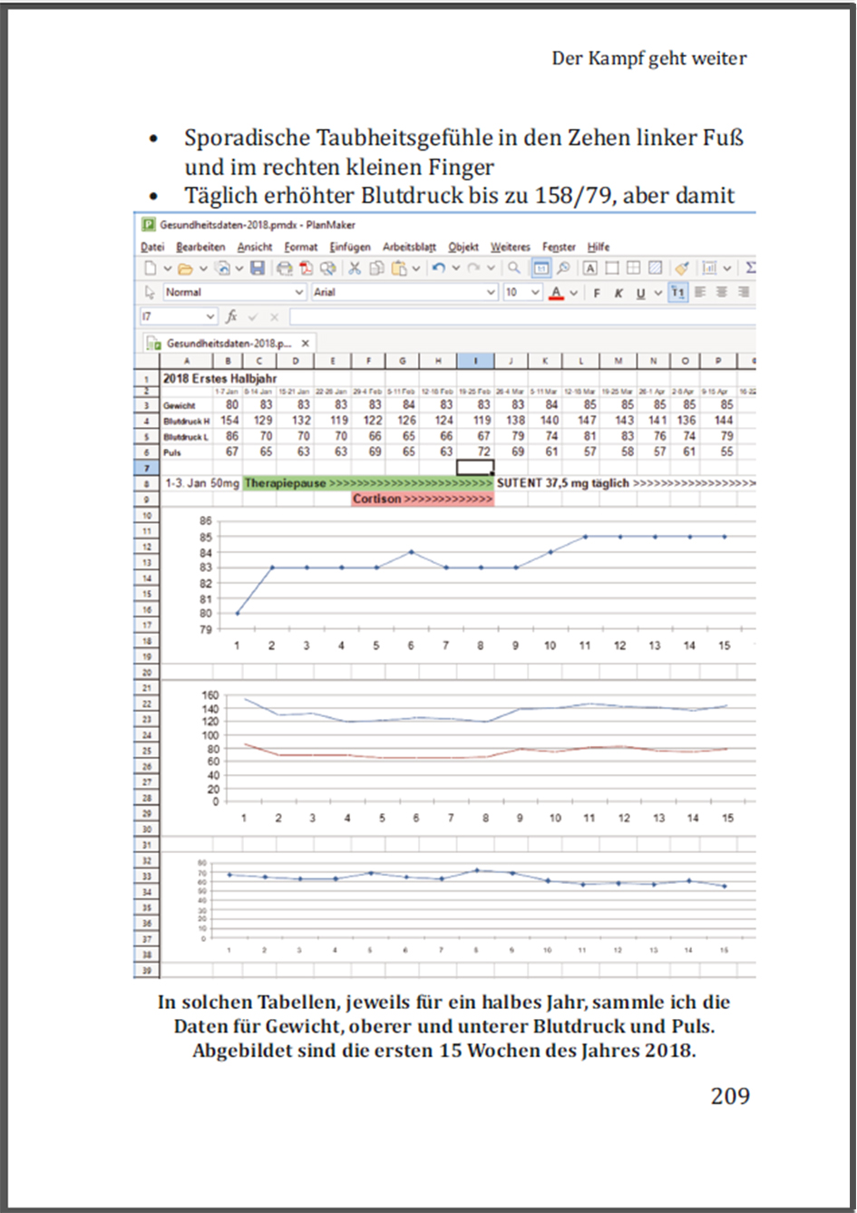Click the Save disk icon in toolbar
This screenshot has width=857, height=1213.
258,268
